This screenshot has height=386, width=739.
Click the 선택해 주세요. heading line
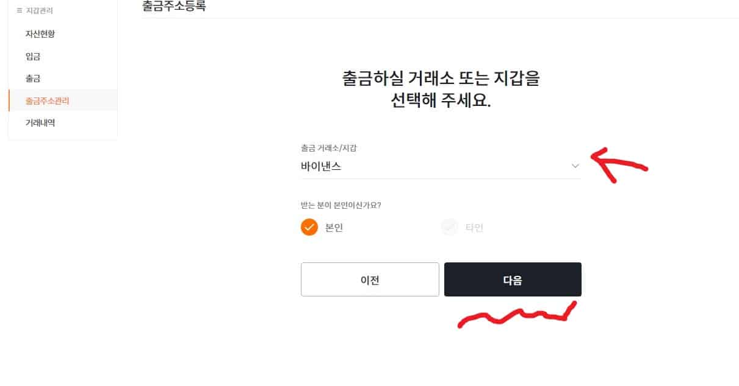(441, 101)
